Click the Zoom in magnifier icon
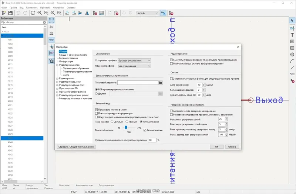The height and width of the screenshot is (194, 296). 40,13
